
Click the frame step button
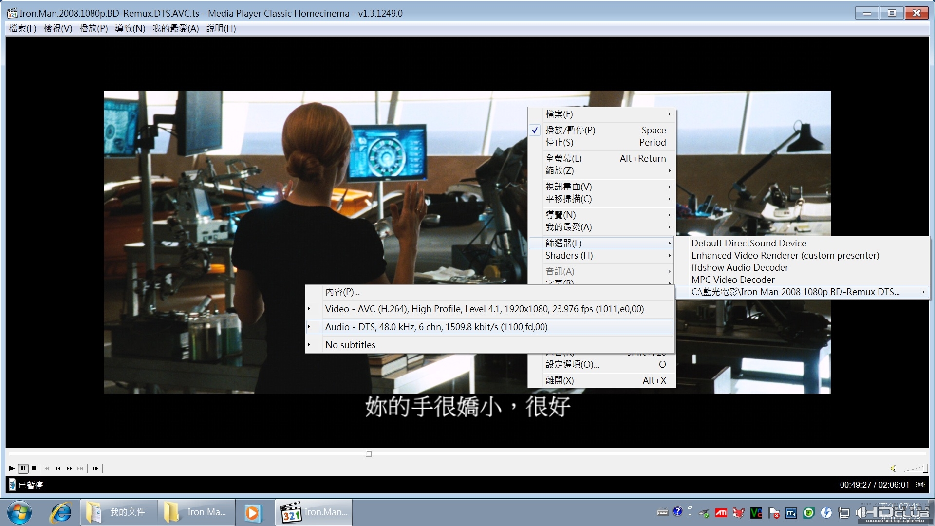(95, 469)
